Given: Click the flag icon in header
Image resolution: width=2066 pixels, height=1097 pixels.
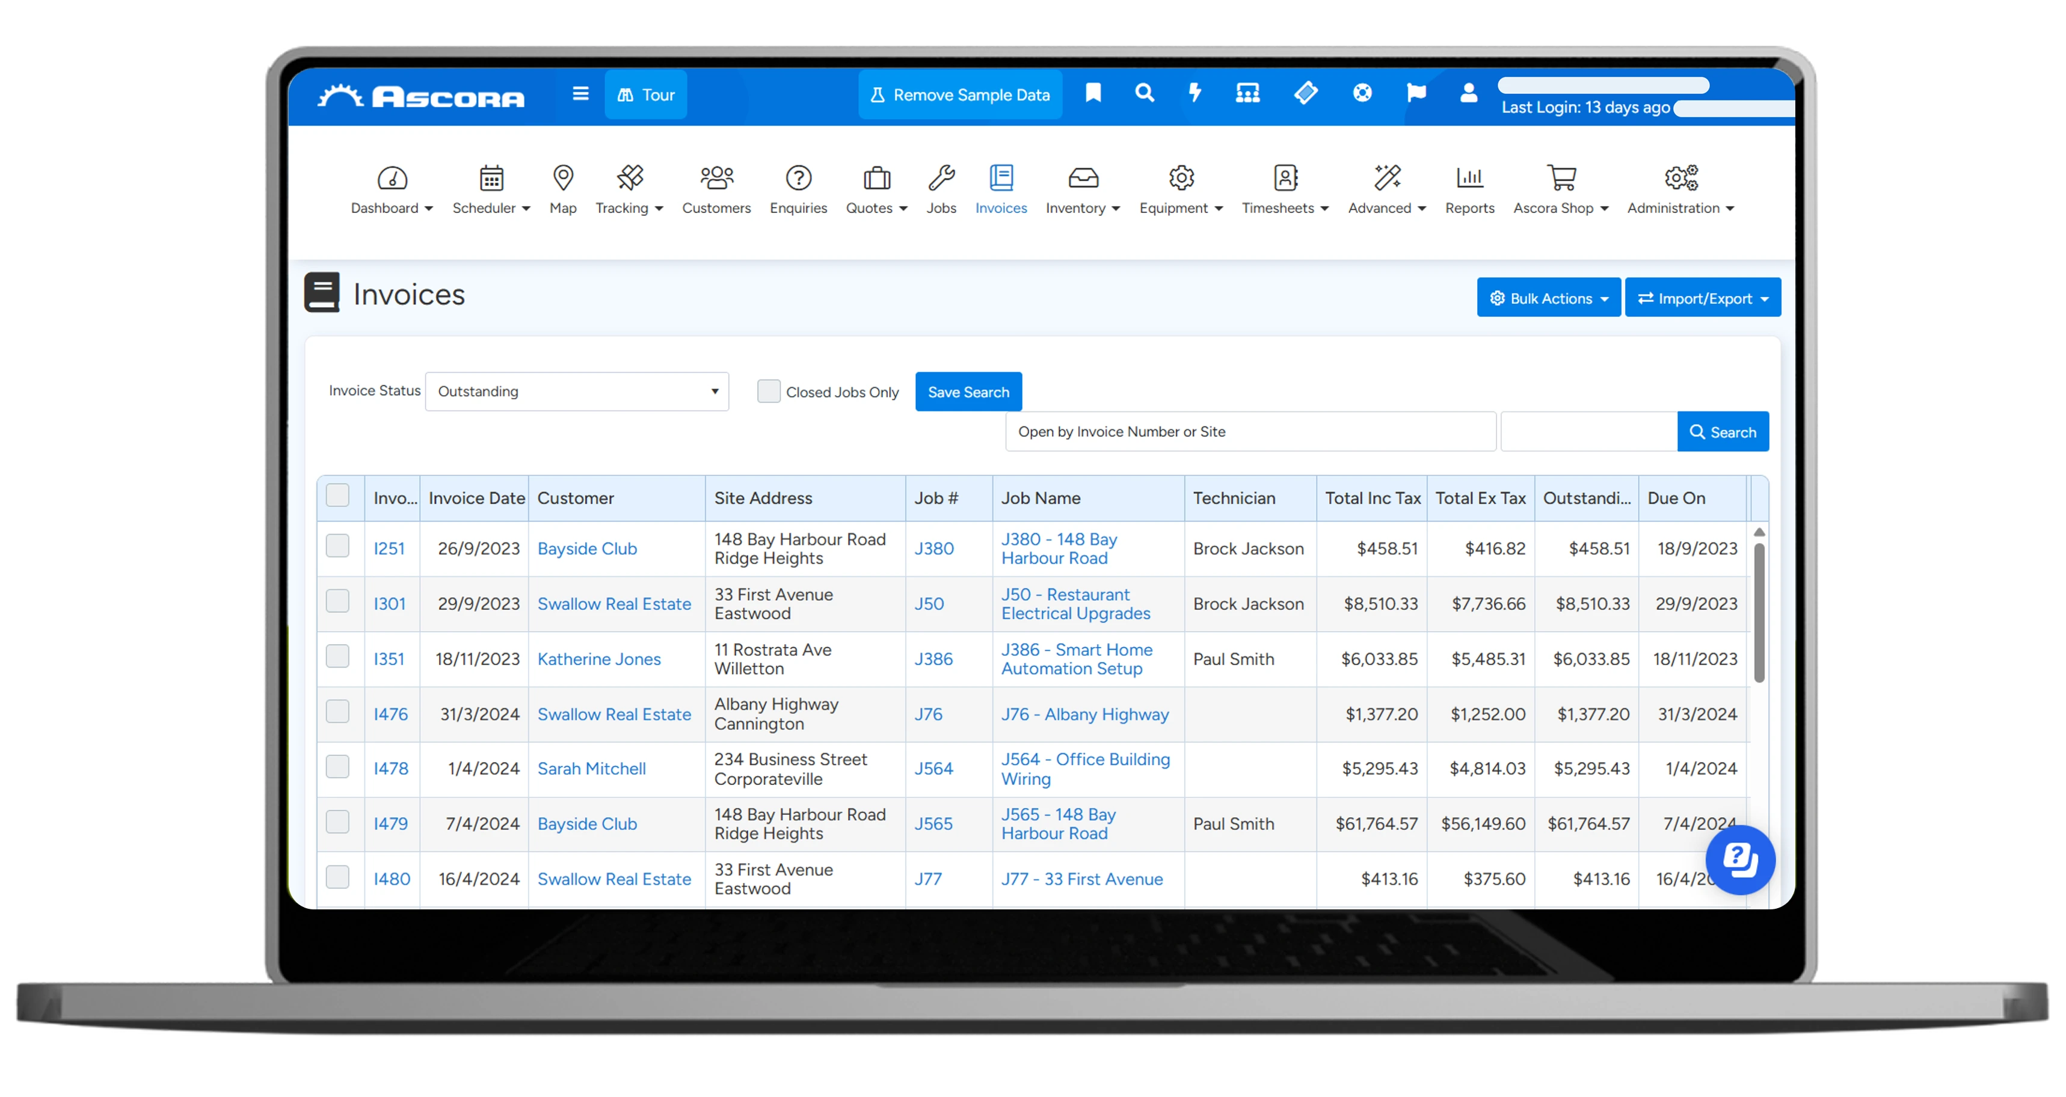Looking at the screenshot, I should (1416, 93).
